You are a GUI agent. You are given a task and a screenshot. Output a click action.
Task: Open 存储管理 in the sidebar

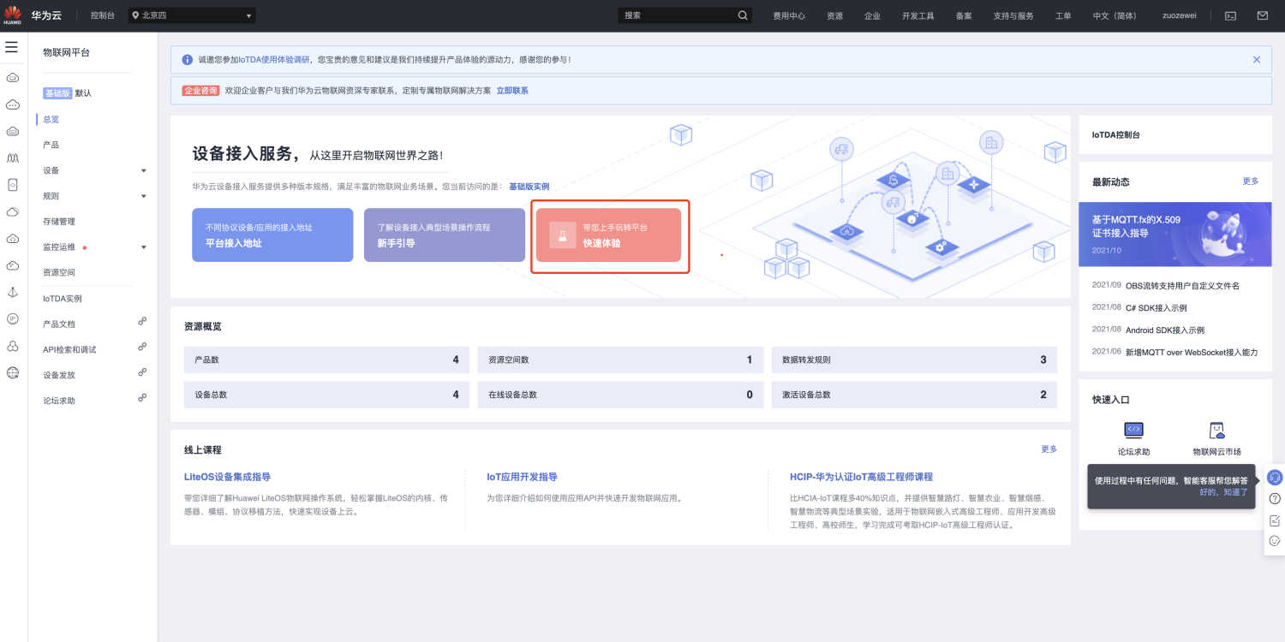pyautogui.click(x=59, y=221)
